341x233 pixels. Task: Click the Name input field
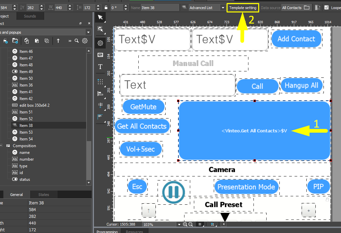point(160,7)
